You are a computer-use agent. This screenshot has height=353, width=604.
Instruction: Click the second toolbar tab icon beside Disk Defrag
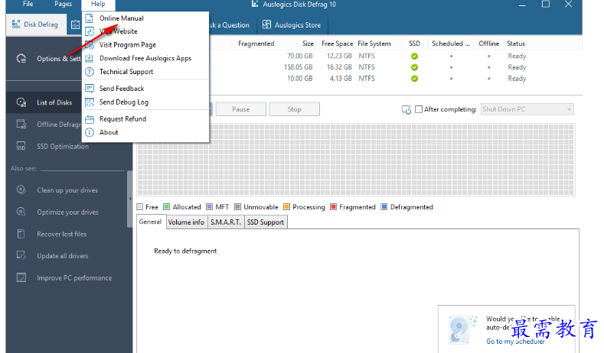pyautogui.click(x=76, y=24)
